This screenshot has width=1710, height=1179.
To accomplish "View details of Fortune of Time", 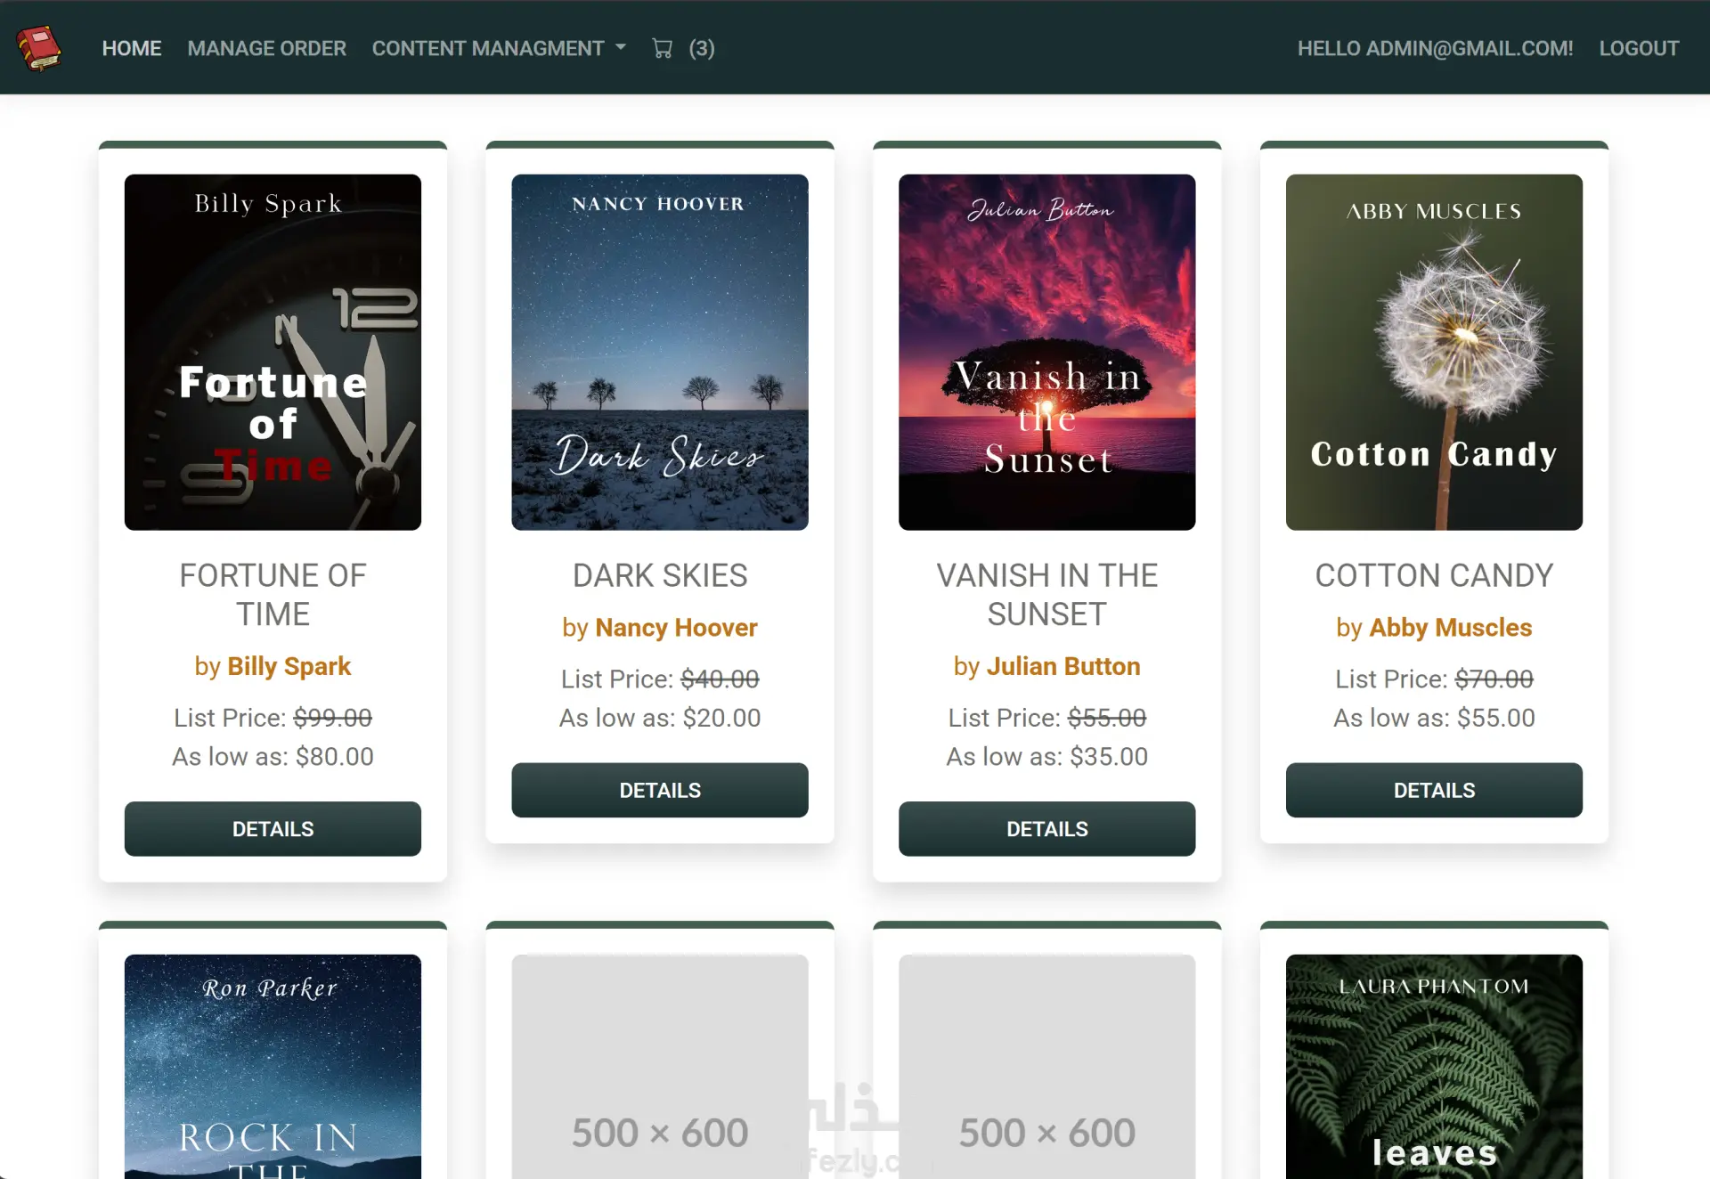I will click(273, 828).
